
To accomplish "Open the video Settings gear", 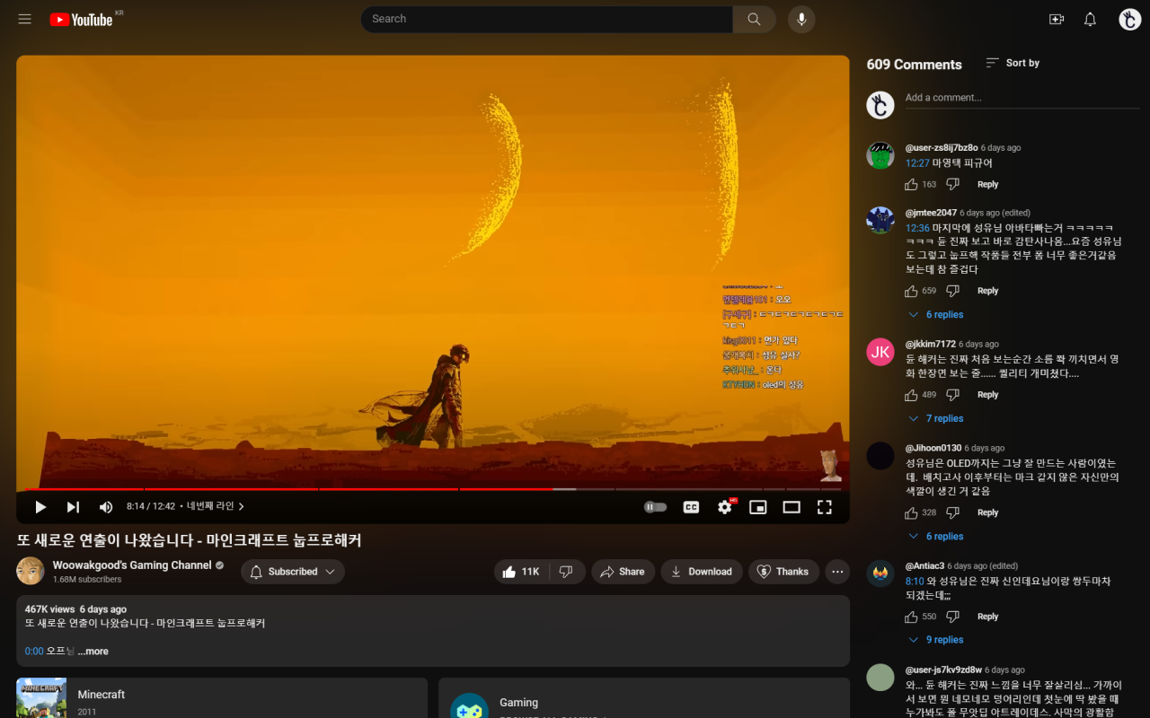I will tap(724, 506).
